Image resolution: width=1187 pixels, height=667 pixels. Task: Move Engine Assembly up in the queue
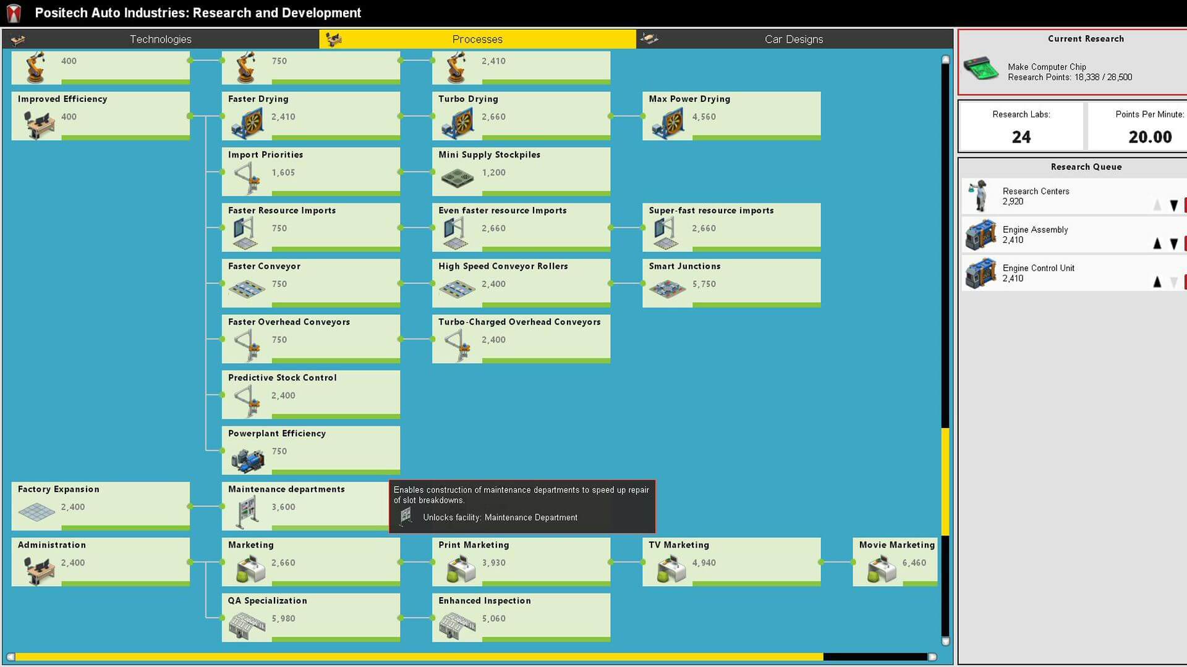[1157, 244]
